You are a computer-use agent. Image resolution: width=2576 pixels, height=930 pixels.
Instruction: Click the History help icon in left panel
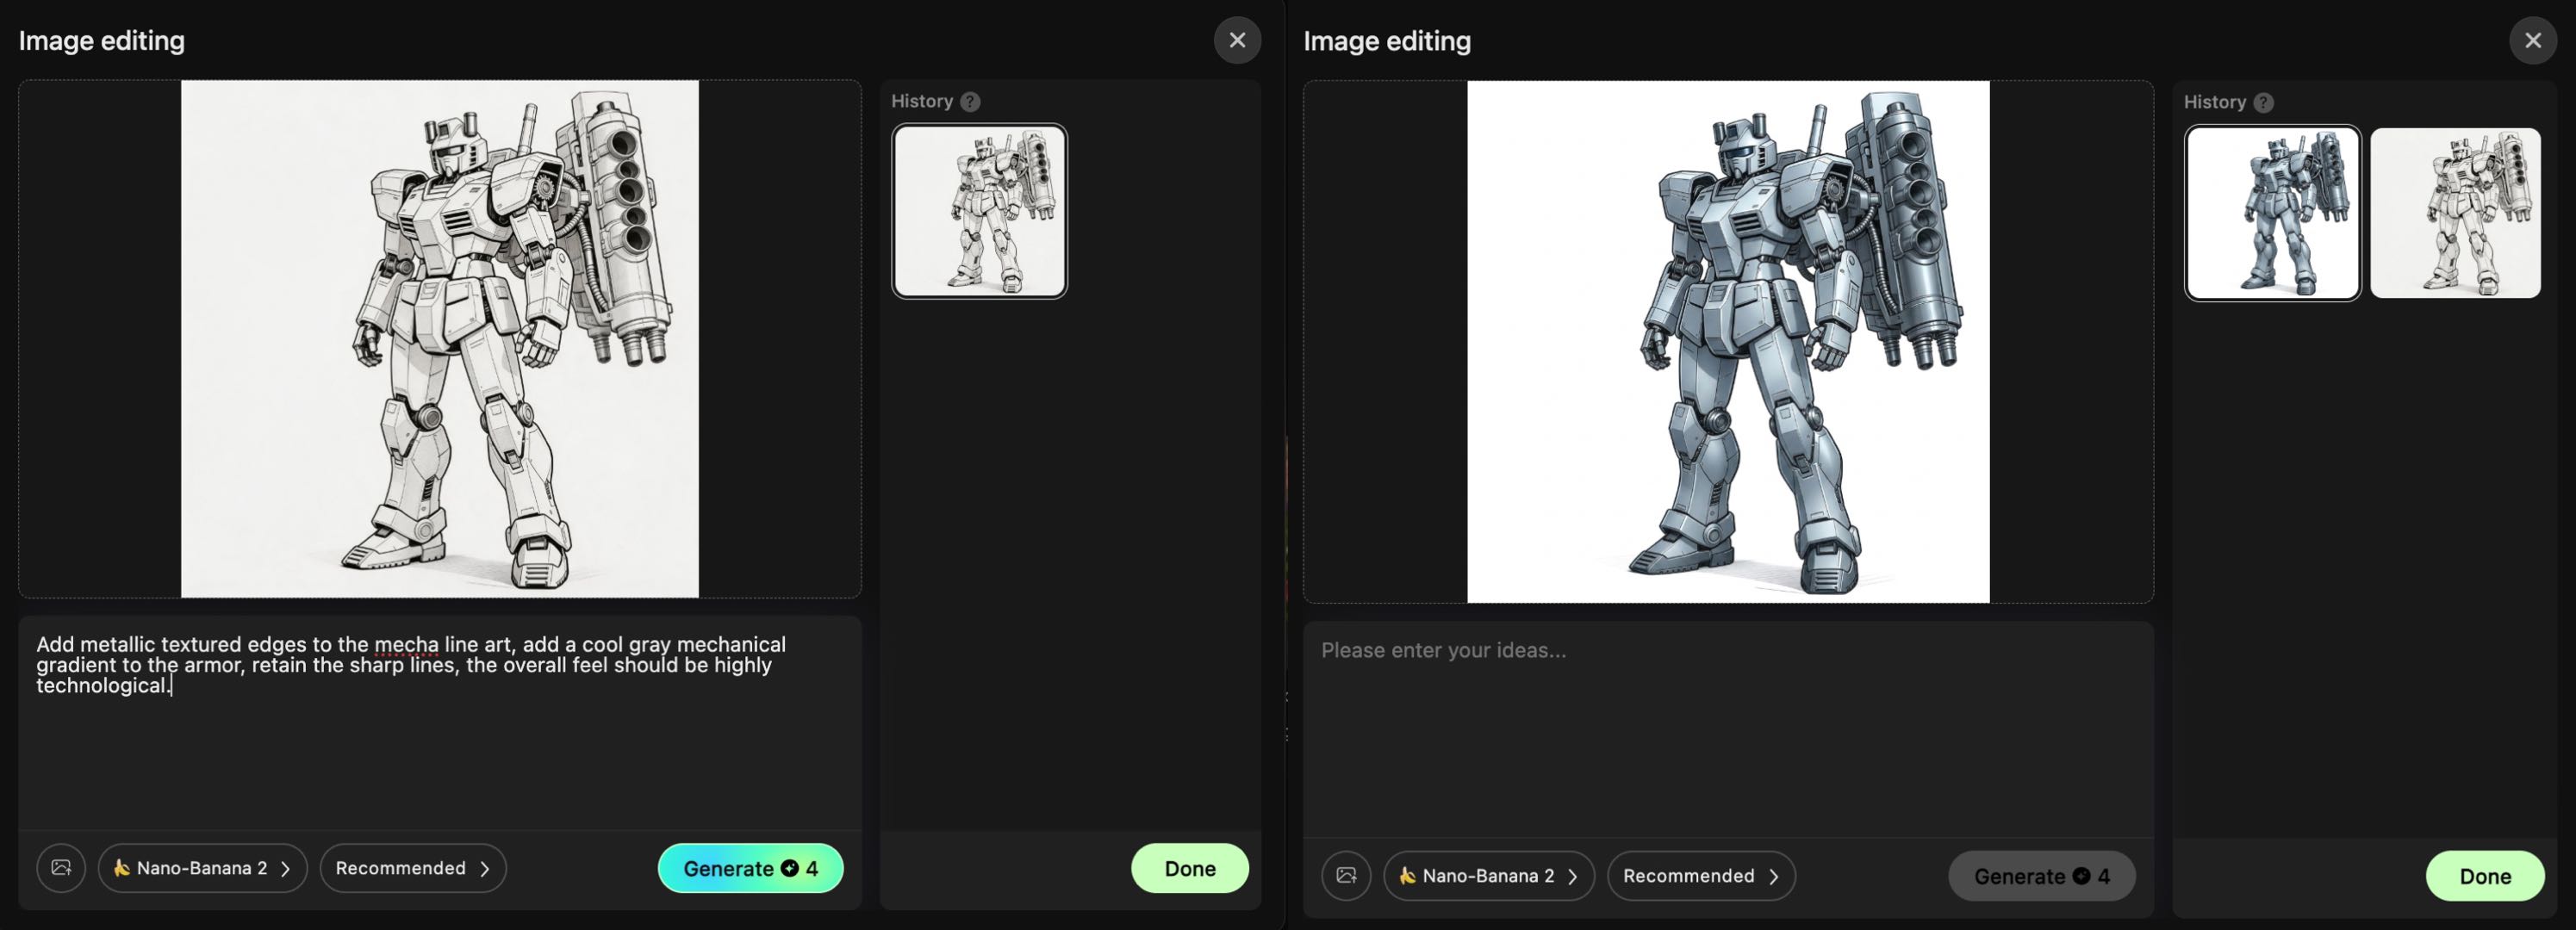[x=968, y=100]
